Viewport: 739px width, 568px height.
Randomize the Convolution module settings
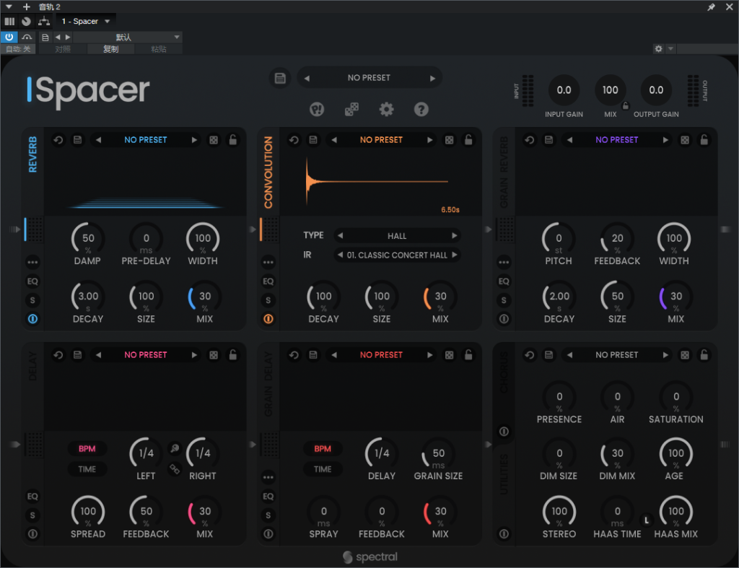point(450,140)
